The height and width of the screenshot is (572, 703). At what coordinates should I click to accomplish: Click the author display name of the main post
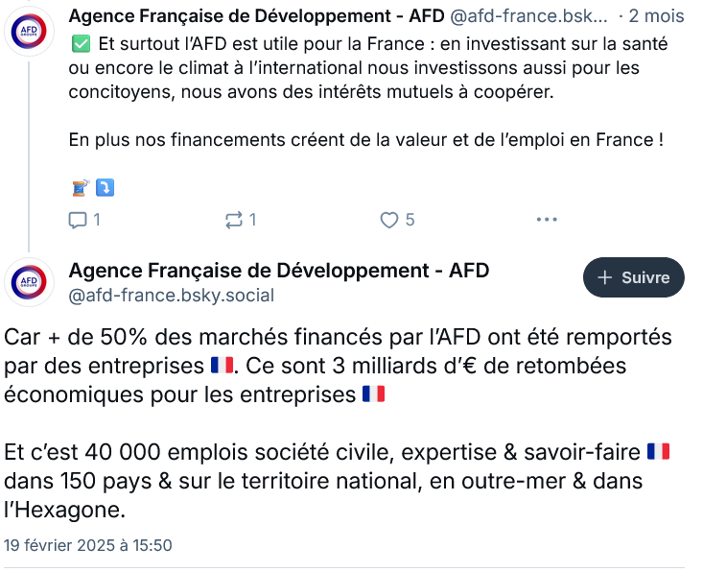[x=279, y=270]
